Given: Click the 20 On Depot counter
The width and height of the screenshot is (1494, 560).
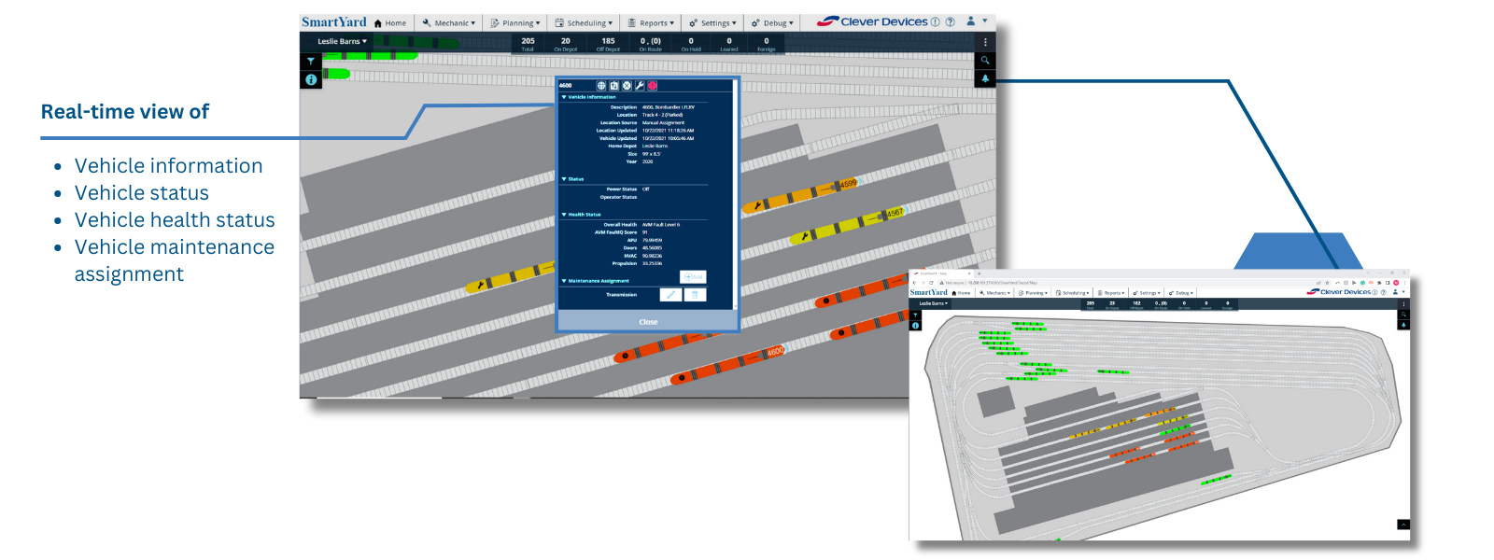Looking at the screenshot, I should pos(566,44).
